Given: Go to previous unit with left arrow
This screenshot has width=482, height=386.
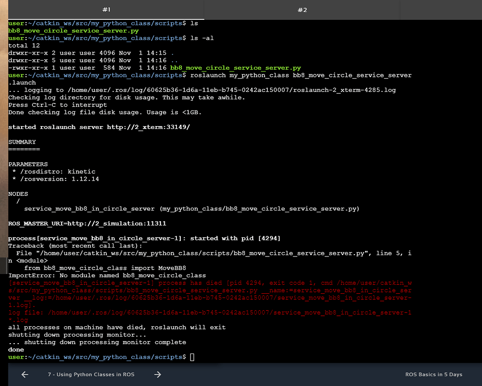Looking at the screenshot, I should 25,375.
